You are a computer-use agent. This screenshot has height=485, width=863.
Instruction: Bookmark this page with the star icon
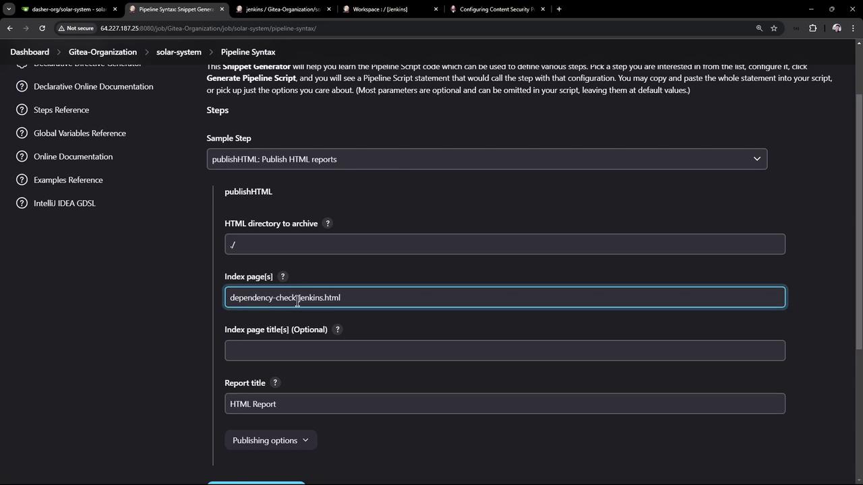coord(774,28)
